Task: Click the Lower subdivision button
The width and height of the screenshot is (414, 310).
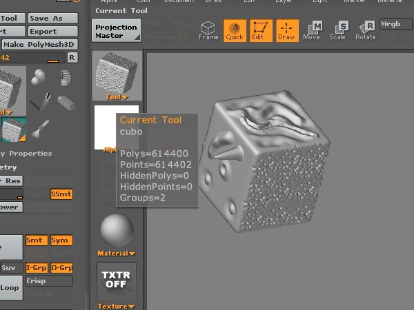Action: click(x=11, y=207)
